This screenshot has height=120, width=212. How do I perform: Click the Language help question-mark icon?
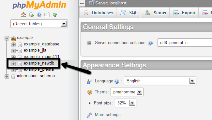117,81
